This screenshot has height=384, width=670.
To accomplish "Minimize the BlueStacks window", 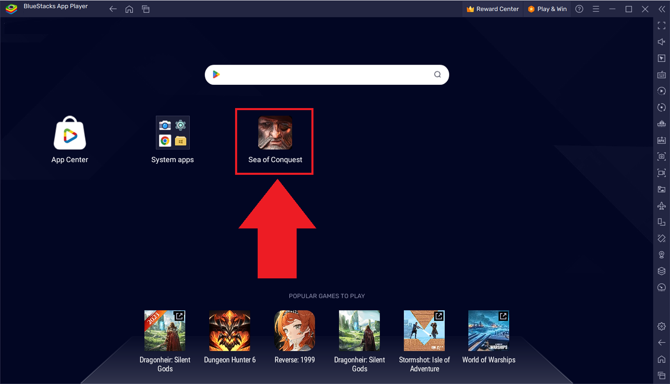I will pos(612,9).
